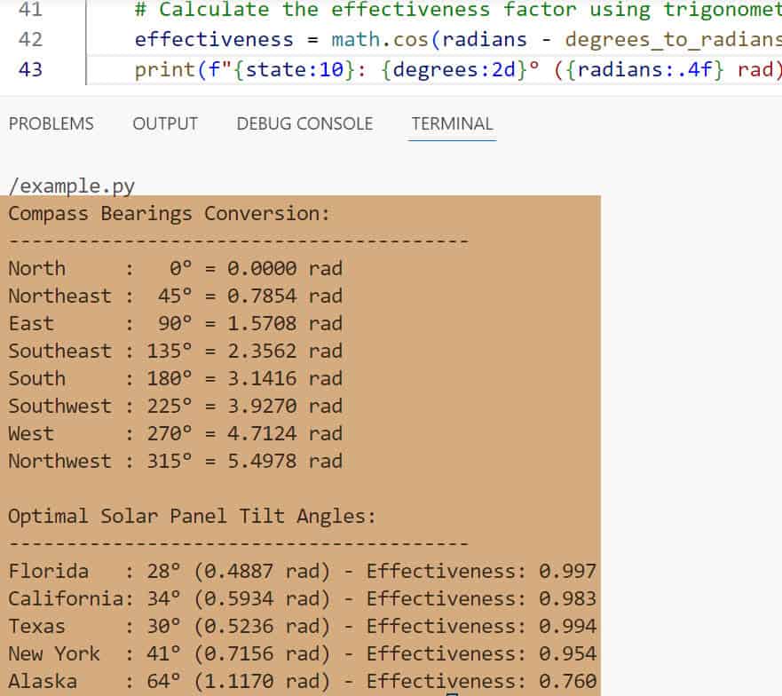Image resolution: width=782 pixels, height=696 pixels.
Task: Open the OUTPUT panel tab
Action: [165, 124]
